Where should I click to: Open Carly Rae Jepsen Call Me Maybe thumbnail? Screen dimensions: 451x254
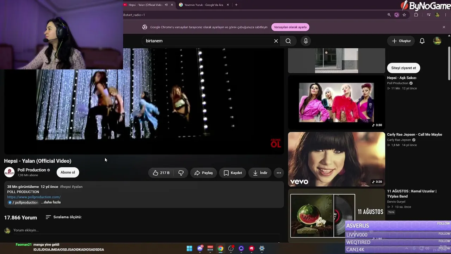coord(336,159)
